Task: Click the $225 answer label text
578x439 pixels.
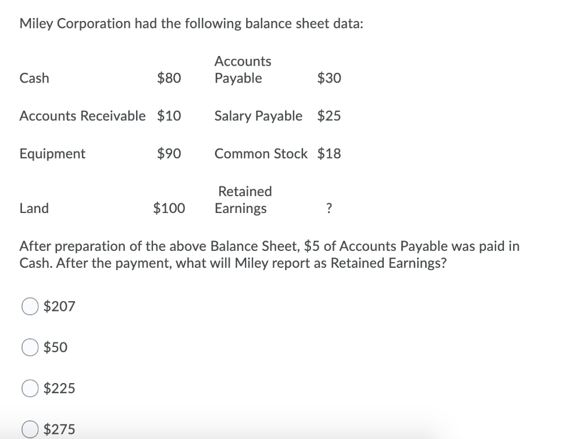Action: point(59,388)
